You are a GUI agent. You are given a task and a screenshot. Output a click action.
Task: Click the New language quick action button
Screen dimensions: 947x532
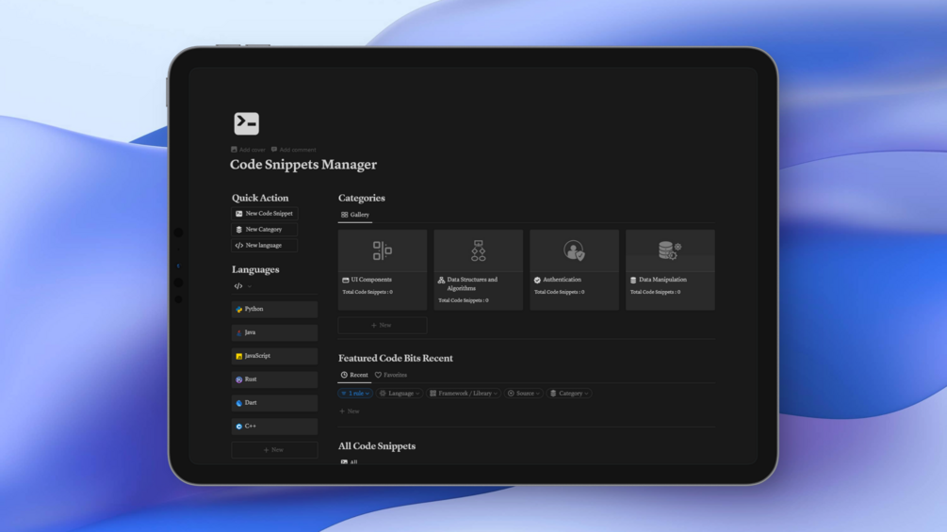pyautogui.click(x=265, y=246)
